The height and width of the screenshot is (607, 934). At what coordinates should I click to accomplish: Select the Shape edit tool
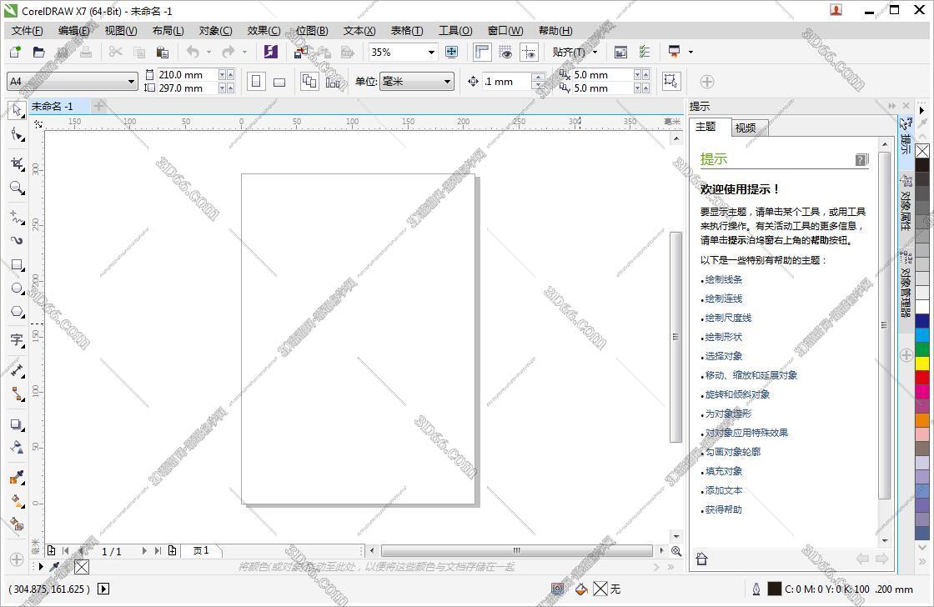[17, 134]
